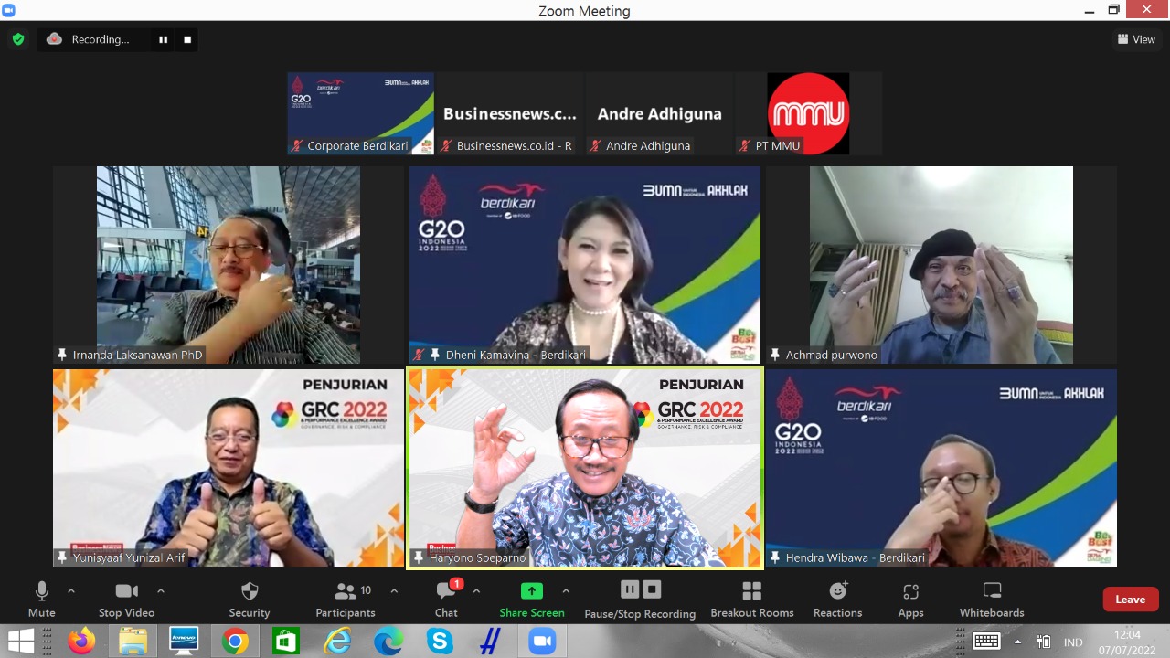Select Hendra Wibawa - Berdikari video tile
The image size is (1170, 658).
pos(941,468)
